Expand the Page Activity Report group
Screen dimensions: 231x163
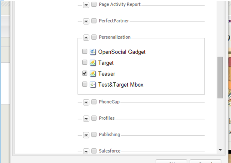tap(86, 5)
